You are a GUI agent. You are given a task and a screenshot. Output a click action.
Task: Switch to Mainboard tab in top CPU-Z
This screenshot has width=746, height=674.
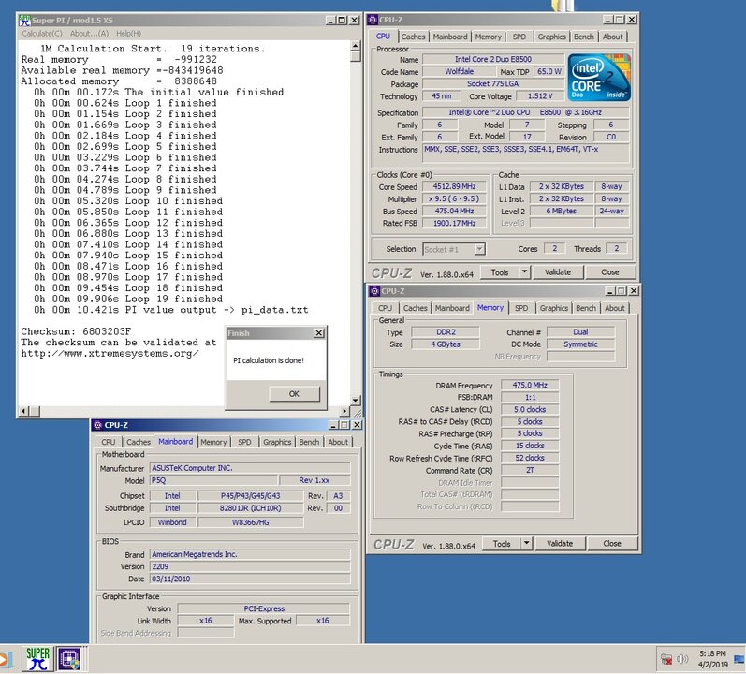pos(450,37)
